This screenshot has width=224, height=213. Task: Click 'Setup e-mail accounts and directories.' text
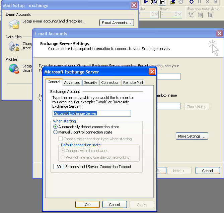click(53, 21)
